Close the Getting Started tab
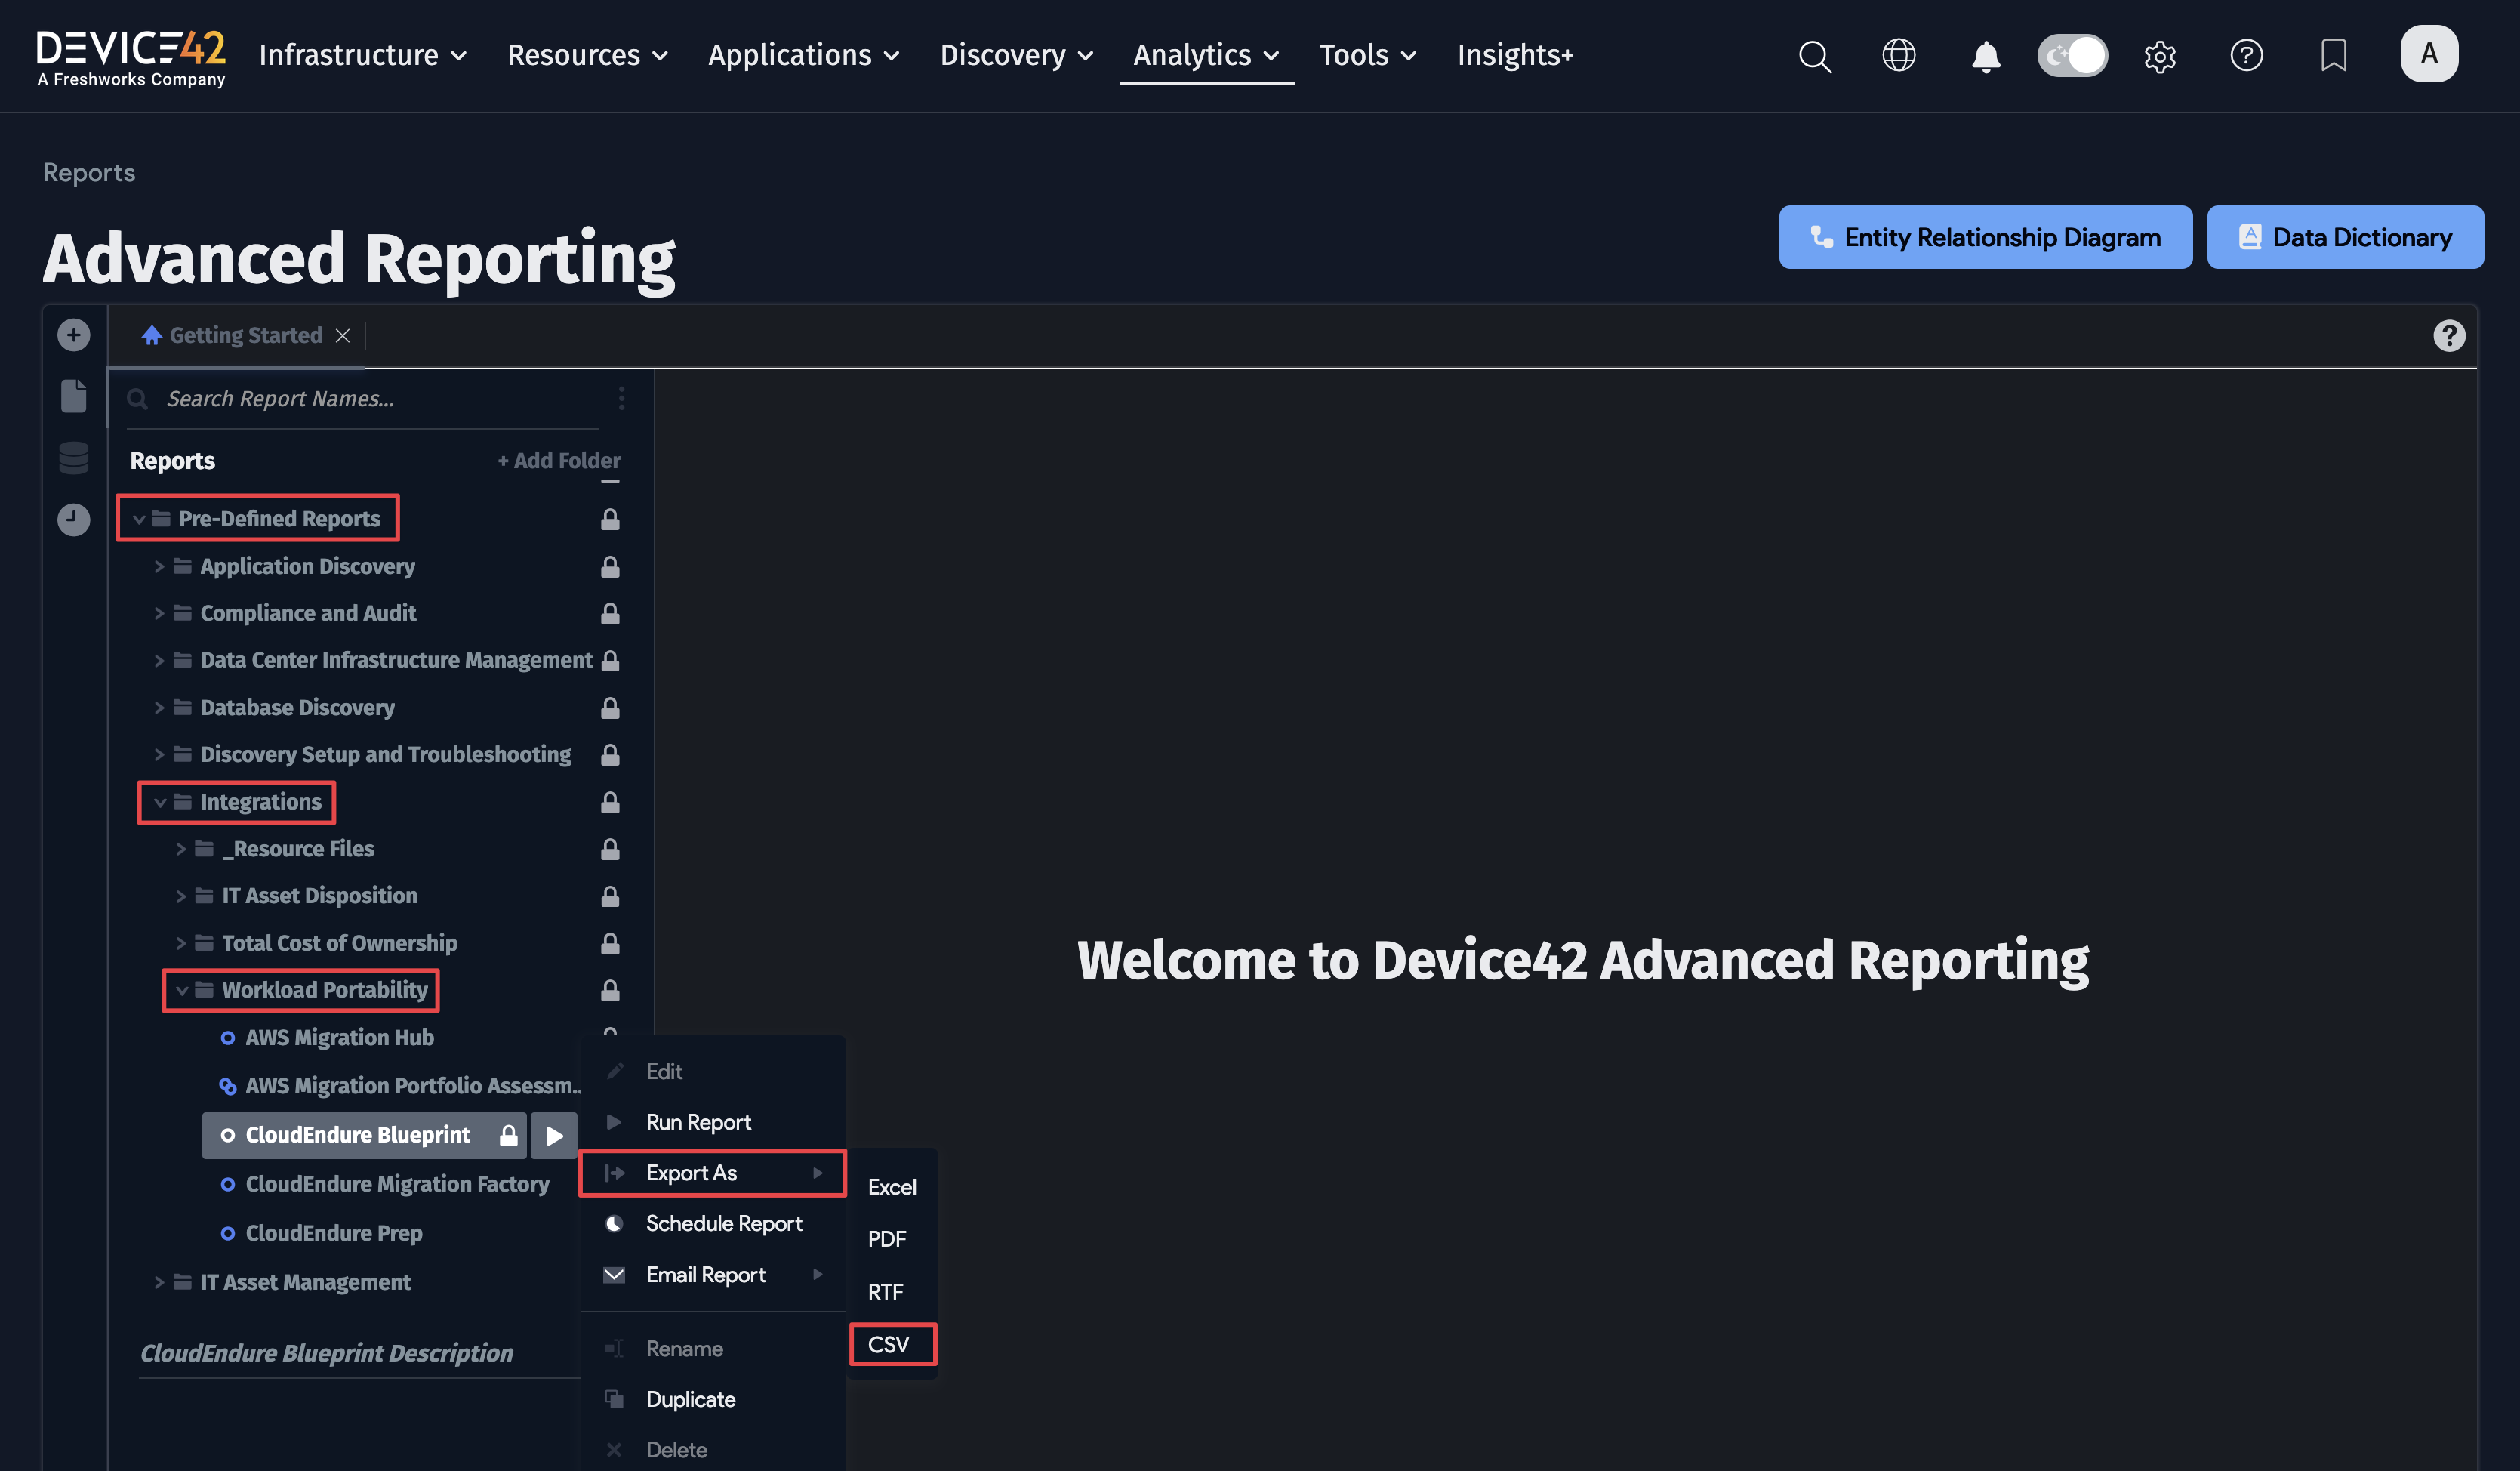 (x=343, y=335)
